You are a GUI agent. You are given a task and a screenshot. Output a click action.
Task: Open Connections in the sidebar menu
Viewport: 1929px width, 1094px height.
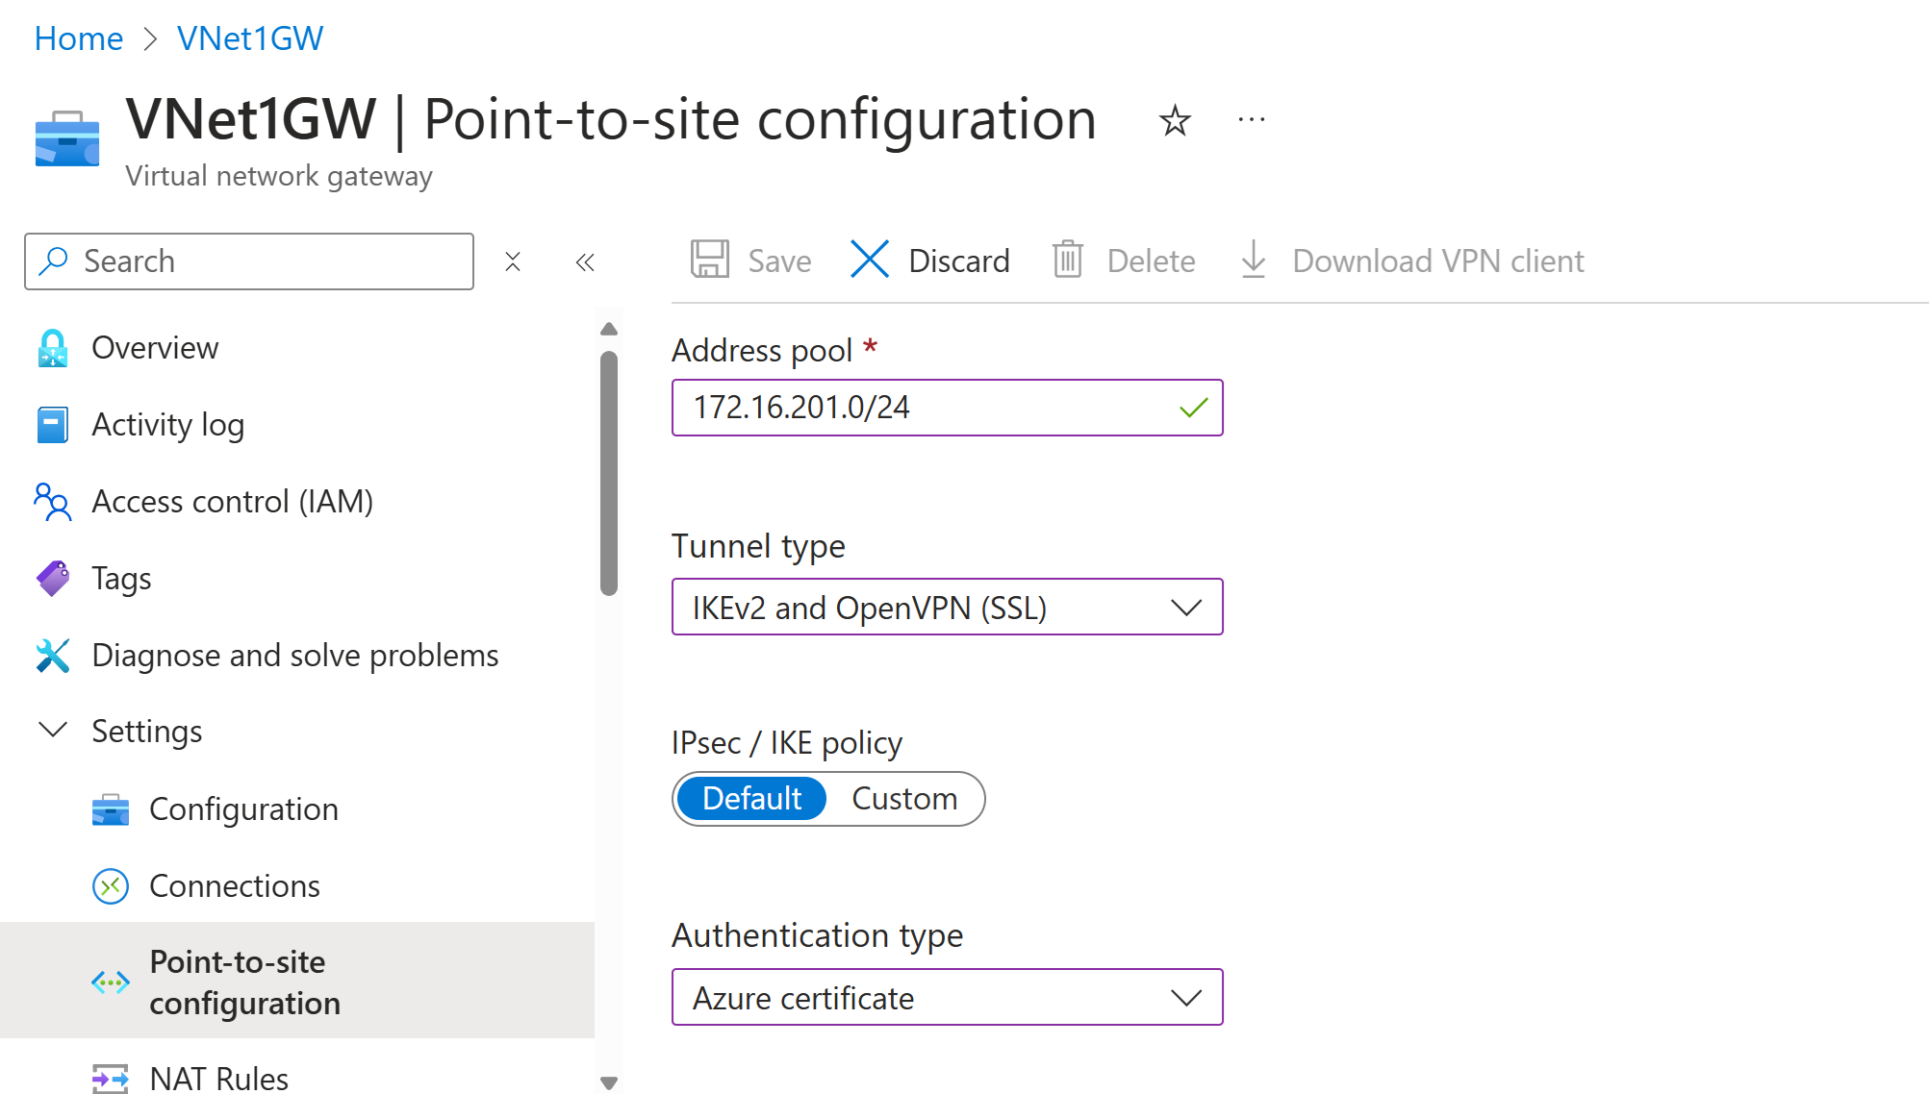234,885
